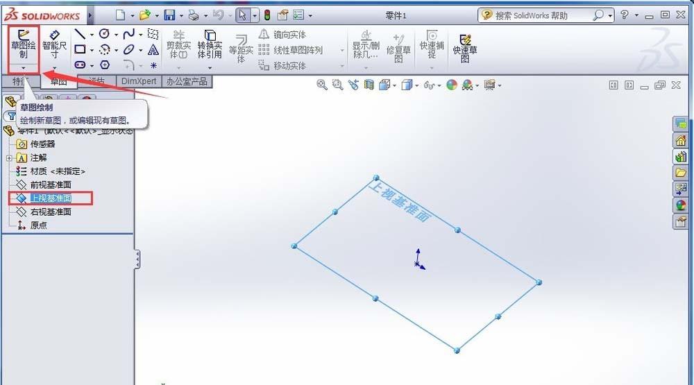
Task: Click the Options icon in quick access toolbar
Action: pyautogui.click(x=298, y=15)
